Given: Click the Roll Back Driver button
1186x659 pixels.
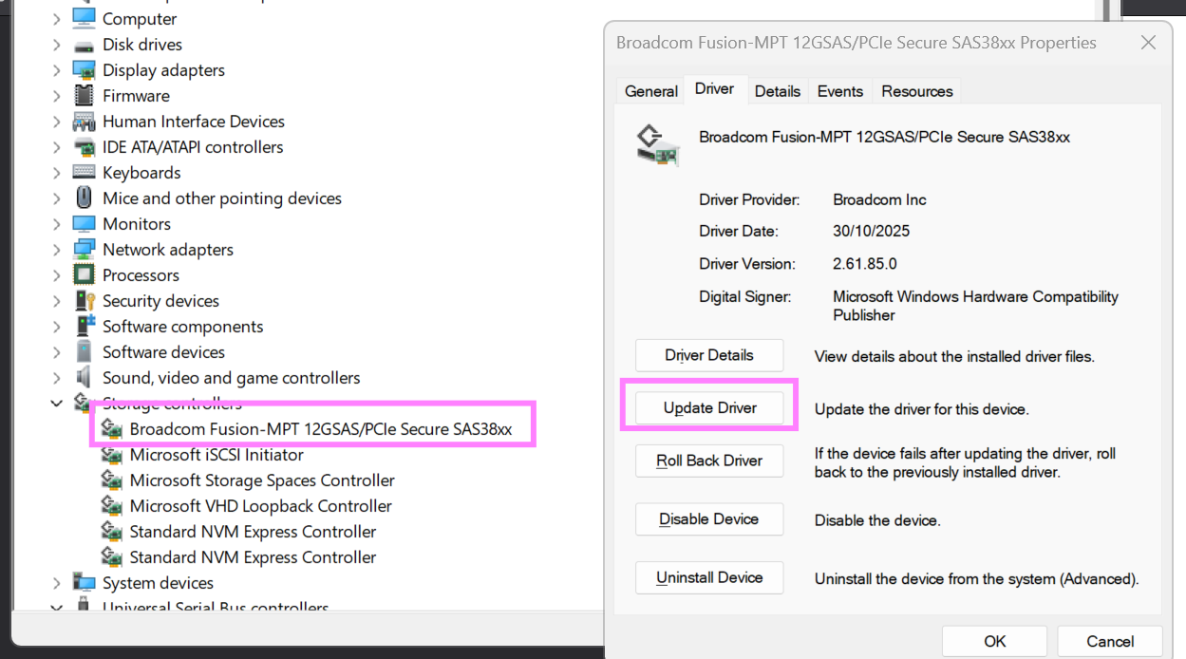Looking at the screenshot, I should 708,461.
